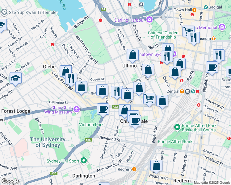231x185 pixels.
Task: Open the Gadigal metro station icon
Action: pos(206,7)
